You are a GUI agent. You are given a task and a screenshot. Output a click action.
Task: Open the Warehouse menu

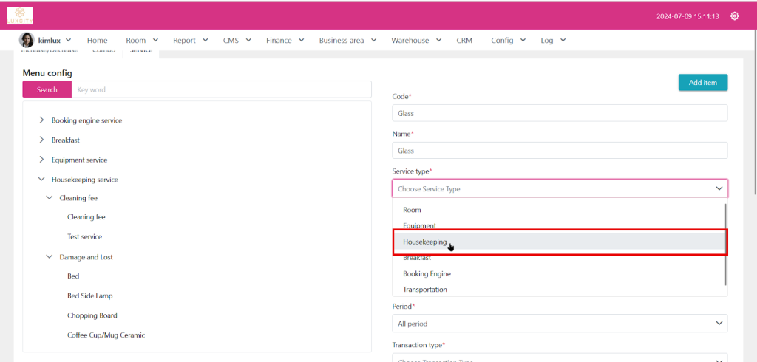pyautogui.click(x=415, y=40)
